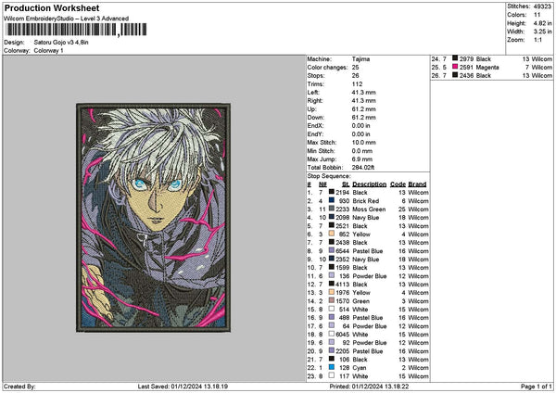Image resolution: width=556 pixels, height=393 pixels.
Task: Click the swatch next to 6544 Pastel Blue
Action: click(331, 250)
